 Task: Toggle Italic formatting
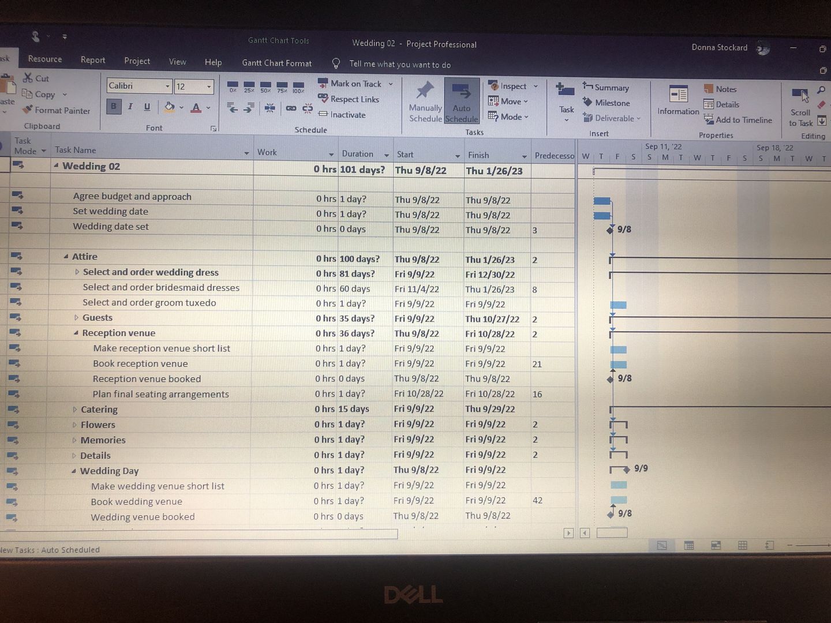130,106
